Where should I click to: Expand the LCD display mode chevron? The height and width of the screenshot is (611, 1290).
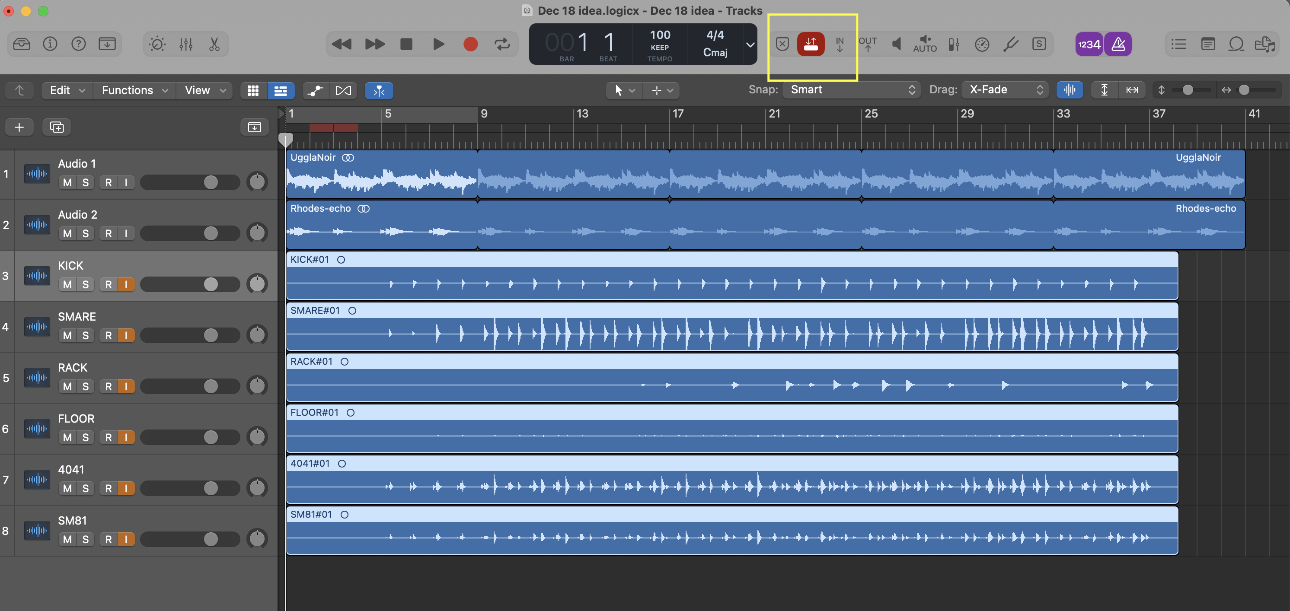pos(750,45)
